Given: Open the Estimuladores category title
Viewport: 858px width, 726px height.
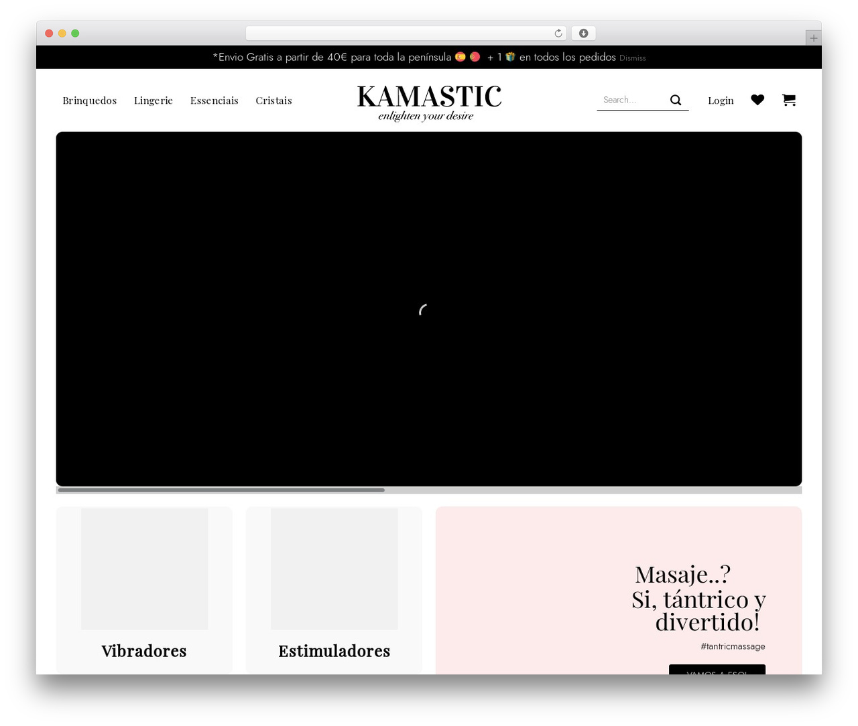Looking at the screenshot, I should [x=334, y=651].
